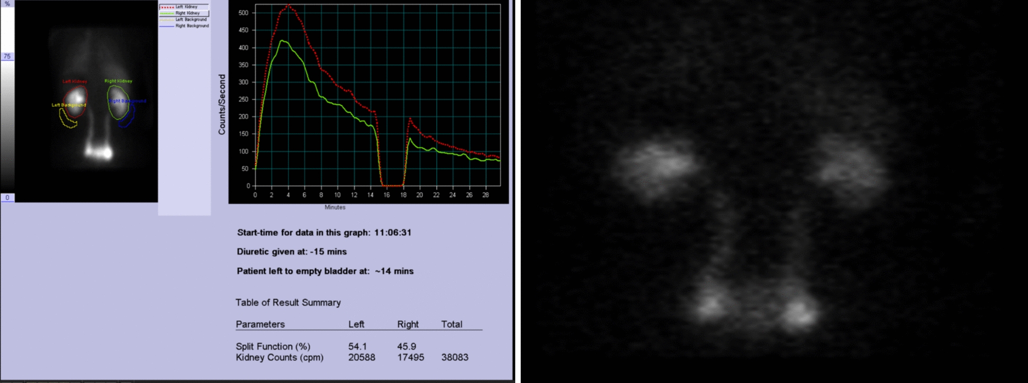The image size is (1028, 383).
Task: Click the left kidney counts 20588
Action: tap(362, 358)
